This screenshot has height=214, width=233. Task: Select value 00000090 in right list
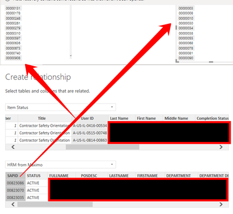pos(186,58)
